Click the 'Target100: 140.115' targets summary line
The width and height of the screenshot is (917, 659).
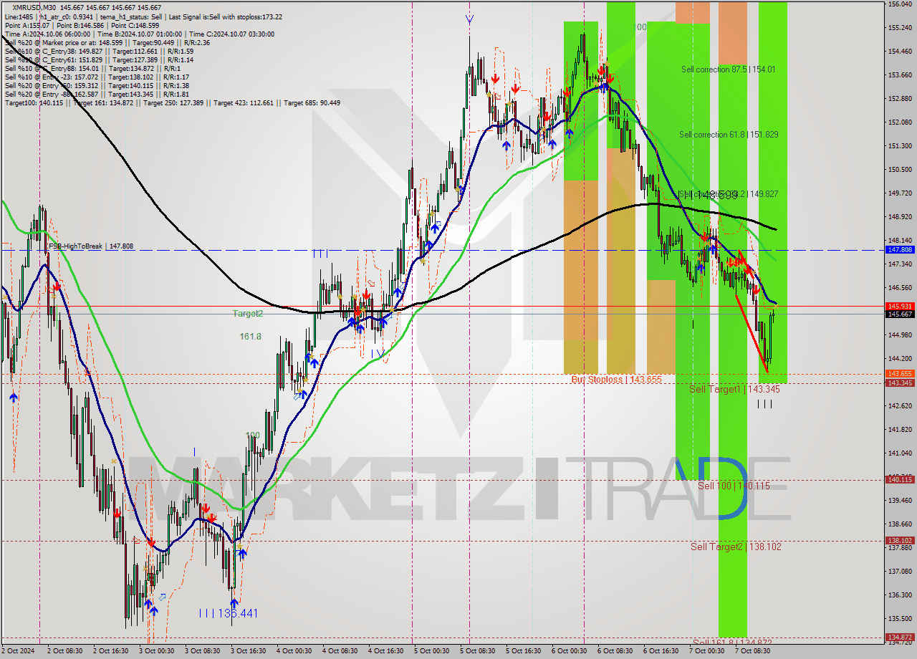tap(172, 103)
